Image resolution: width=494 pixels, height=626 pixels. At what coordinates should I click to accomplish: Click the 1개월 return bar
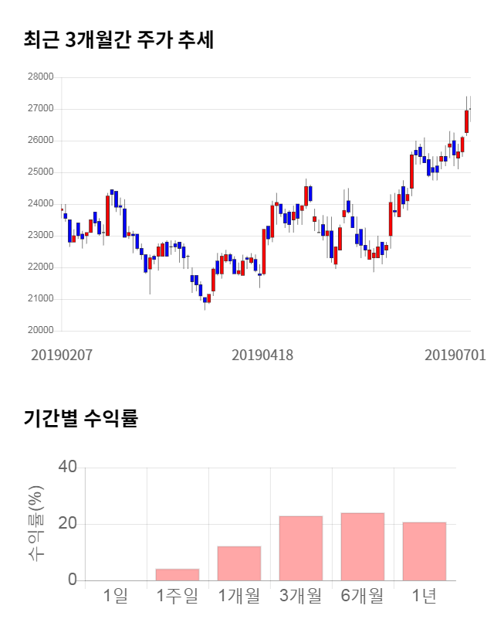pos(239,563)
